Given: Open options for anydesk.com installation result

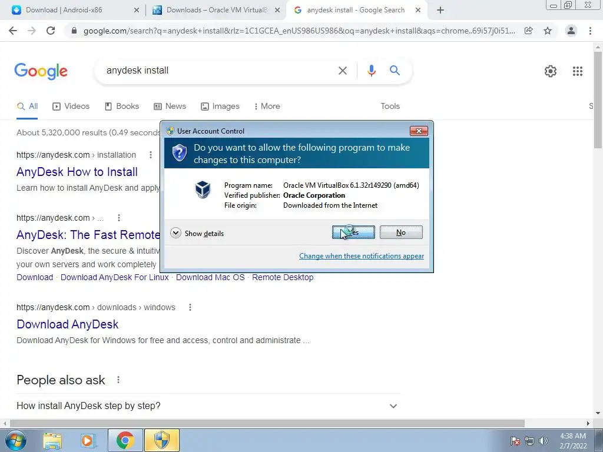Looking at the screenshot, I should pos(151,155).
